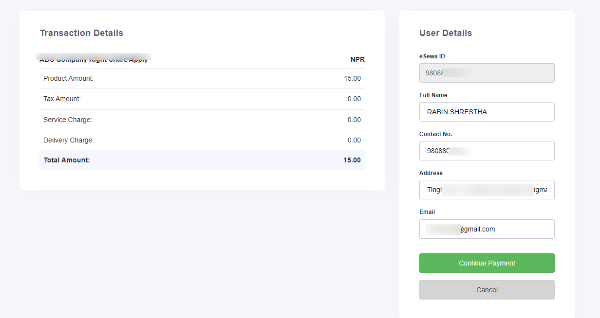600x318 pixels.
Task: Click the disabled eSewa ID field
Action: tap(487, 73)
